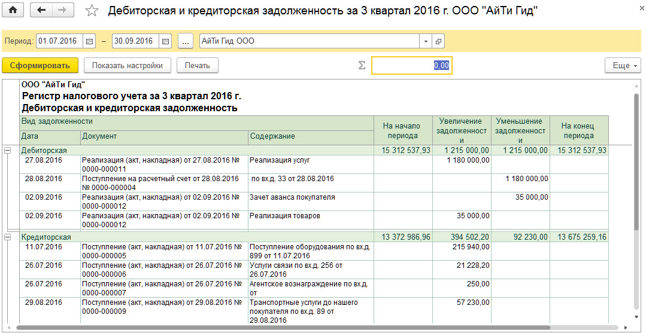
Task: Select Услуги связи по вх.д. 256 cell
Action: 311,270
